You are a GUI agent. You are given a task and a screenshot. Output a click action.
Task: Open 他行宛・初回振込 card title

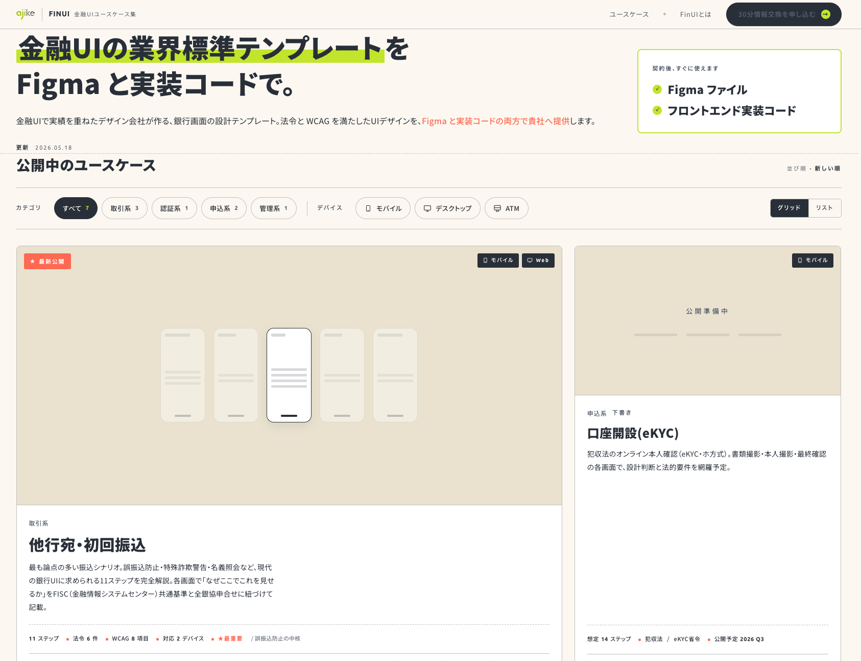[87, 545]
